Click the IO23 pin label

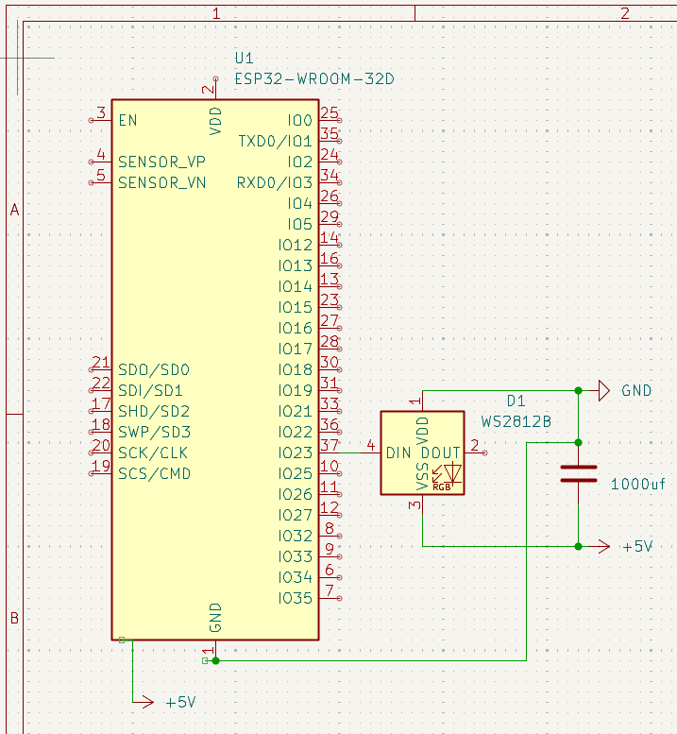[296, 452]
